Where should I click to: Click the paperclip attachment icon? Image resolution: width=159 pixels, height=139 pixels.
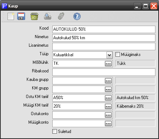pyautogui.click(x=61, y=16)
